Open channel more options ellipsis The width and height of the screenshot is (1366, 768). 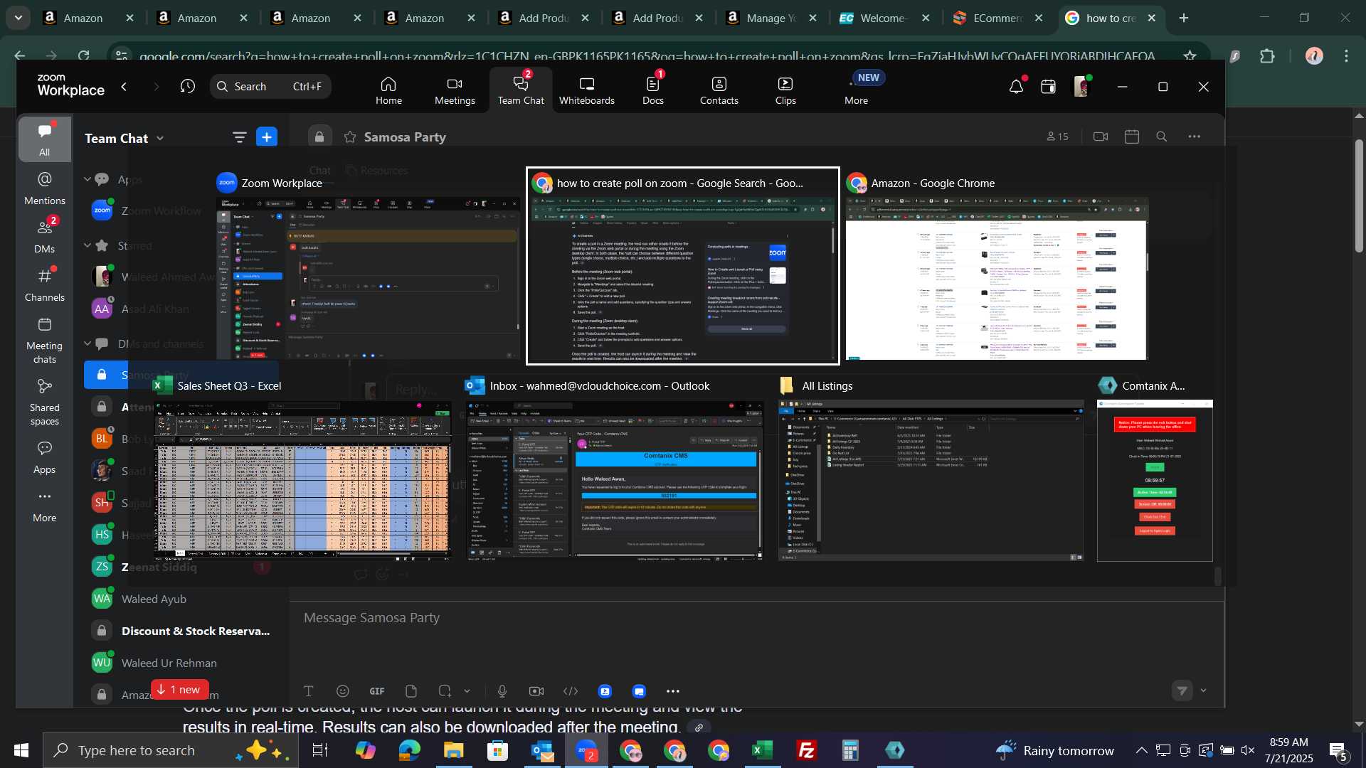(1195, 137)
